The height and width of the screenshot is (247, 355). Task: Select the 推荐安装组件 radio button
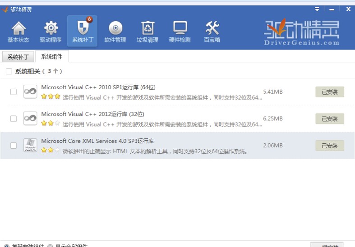tap(7, 246)
